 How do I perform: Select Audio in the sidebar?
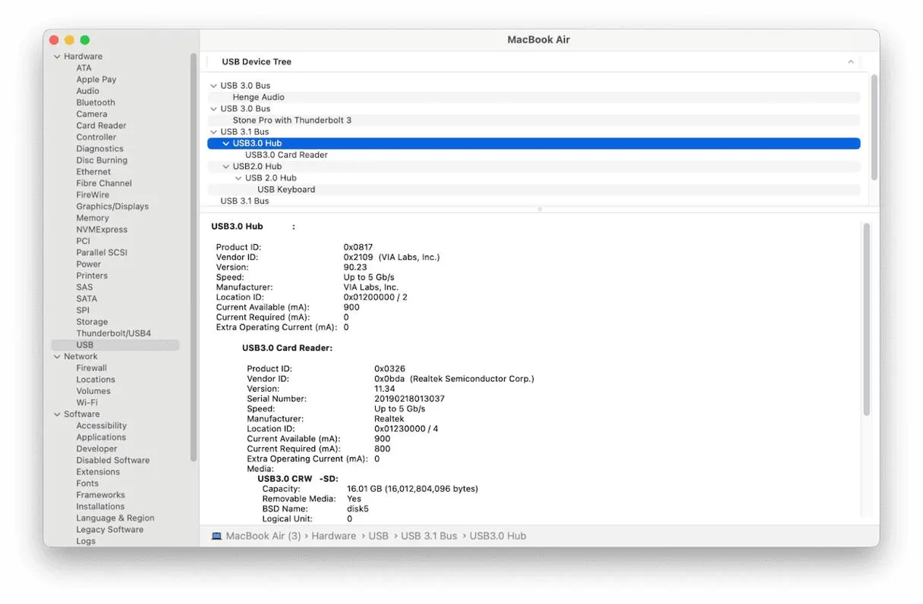(x=87, y=91)
